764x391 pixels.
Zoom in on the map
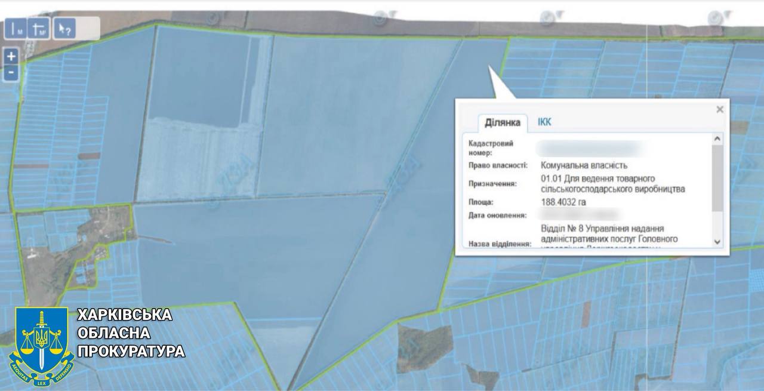click(11, 57)
